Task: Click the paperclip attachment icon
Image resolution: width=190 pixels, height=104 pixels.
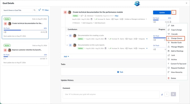Action: [162, 95]
